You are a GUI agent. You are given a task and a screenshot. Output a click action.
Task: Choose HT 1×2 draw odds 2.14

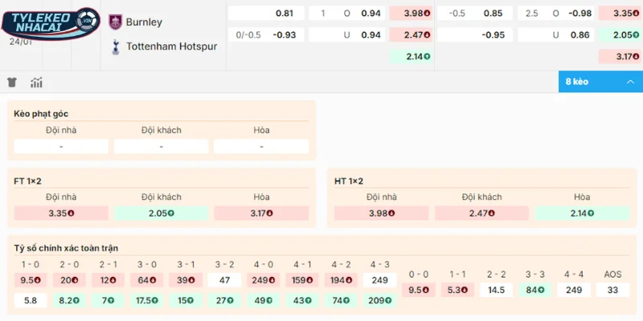(582, 213)
